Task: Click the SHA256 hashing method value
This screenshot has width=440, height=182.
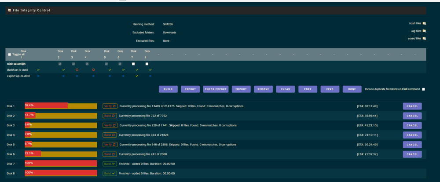Action: 168,24
